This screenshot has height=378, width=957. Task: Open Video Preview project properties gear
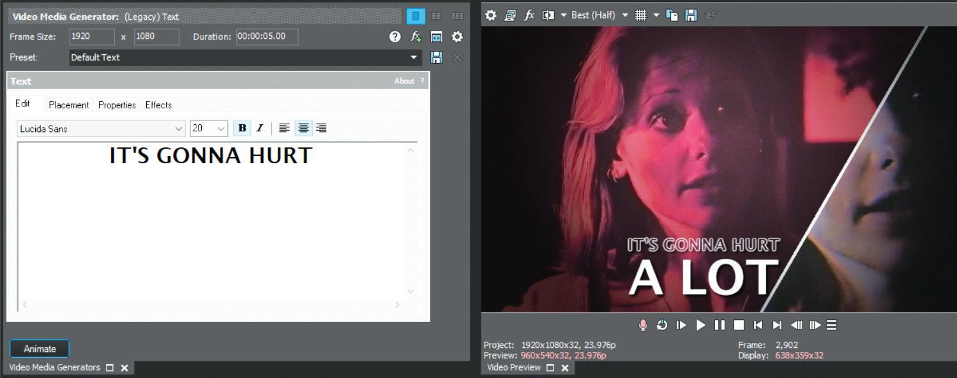[x=490, y=15]
